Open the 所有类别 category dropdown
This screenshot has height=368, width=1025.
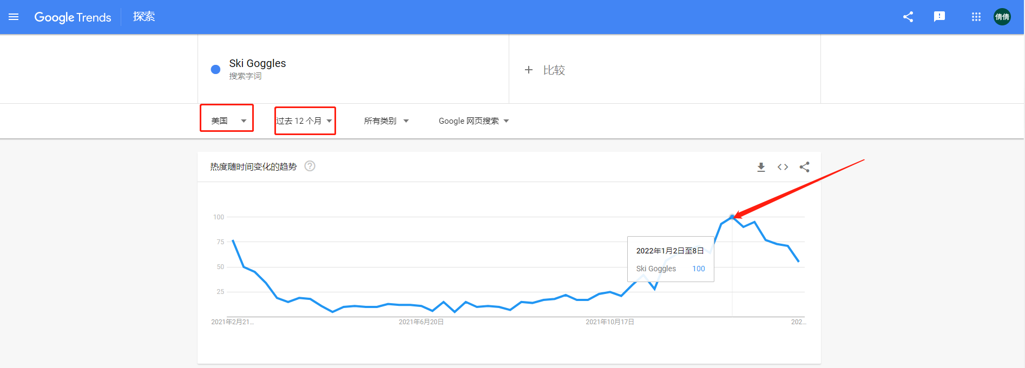(x=386, y=121)
